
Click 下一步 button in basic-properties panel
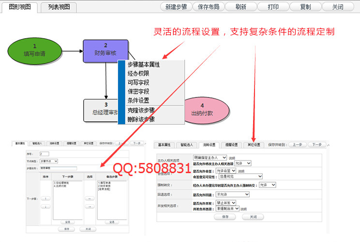point(137,144)
